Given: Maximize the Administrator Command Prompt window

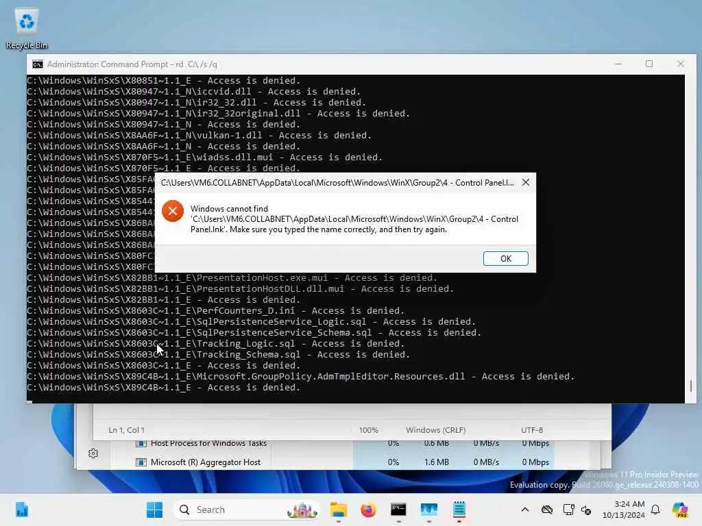Looking at the screenshot, I should pyautogui.click(x=649, y=64).
